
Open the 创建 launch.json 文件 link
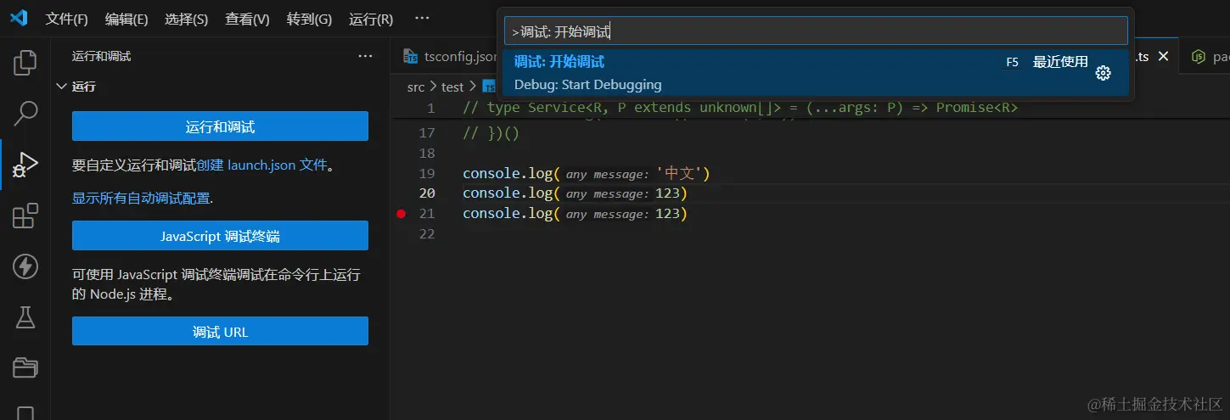coord(262,165)
